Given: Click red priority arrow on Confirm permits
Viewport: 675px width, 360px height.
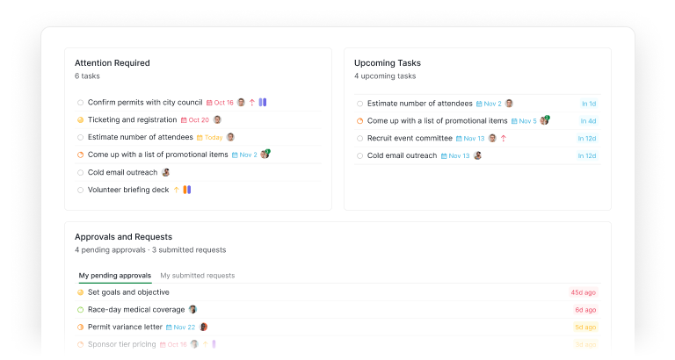Looking at the screenshot, I should pyautogui.click(x=252, y=103).
